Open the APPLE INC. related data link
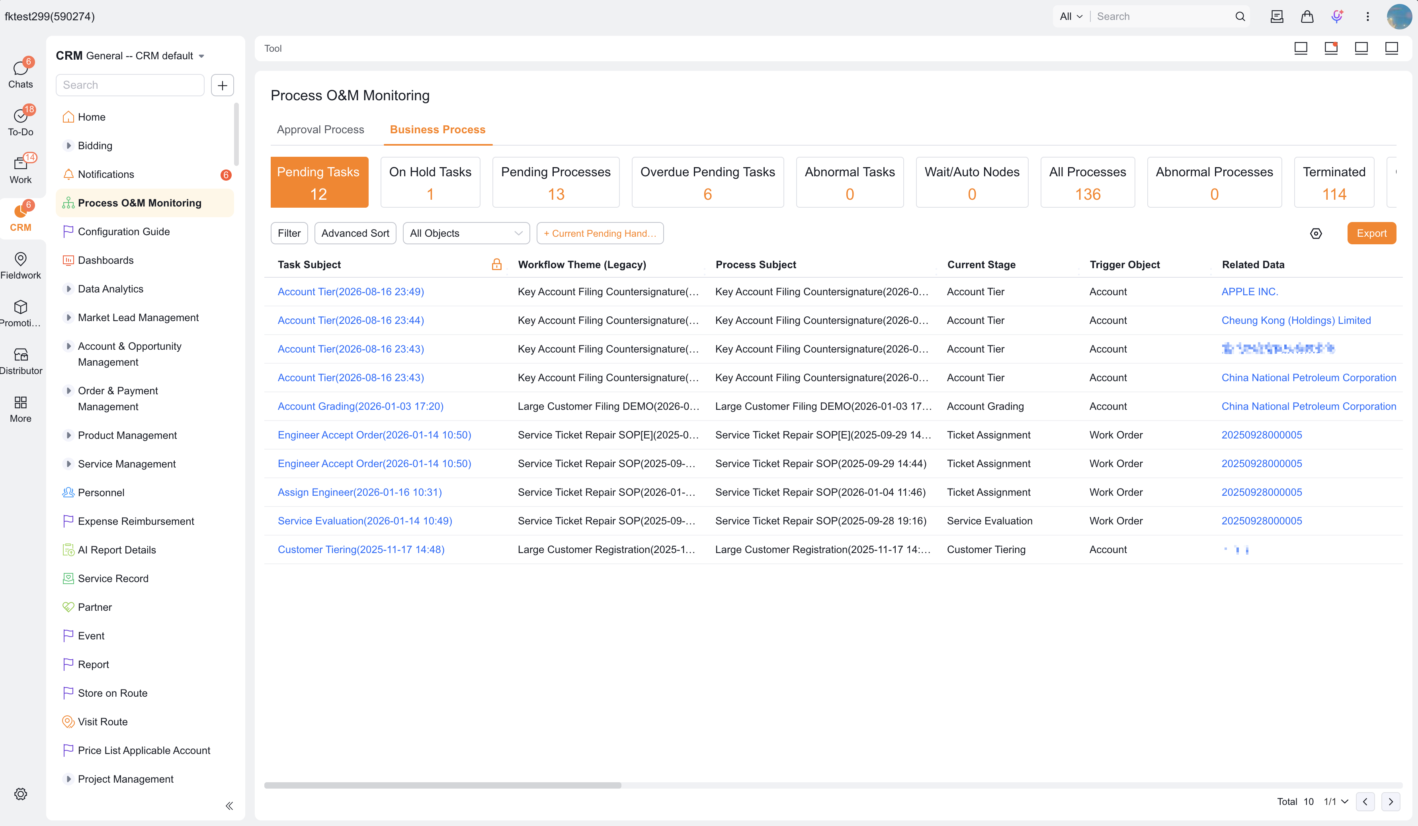 (1249, 291)
